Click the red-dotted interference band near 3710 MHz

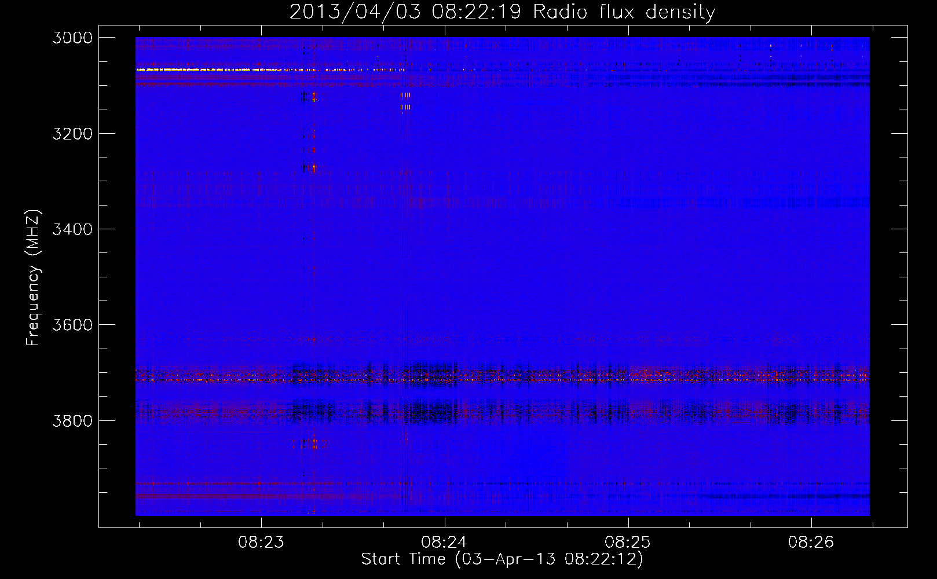502,377
